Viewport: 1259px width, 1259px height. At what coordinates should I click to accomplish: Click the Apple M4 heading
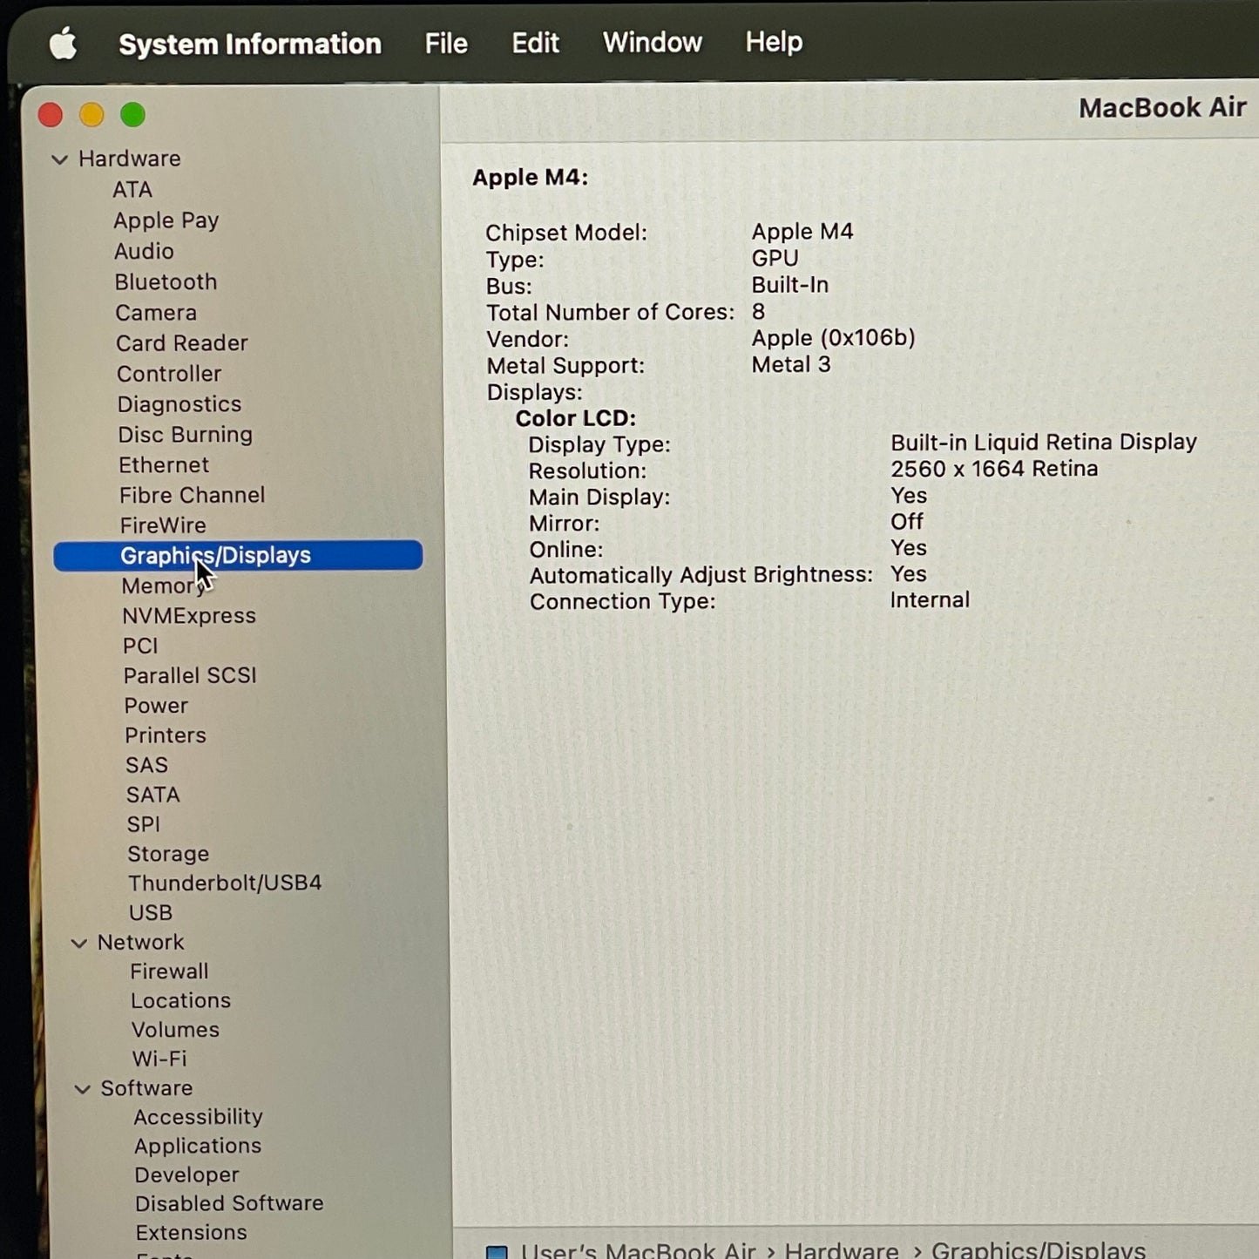531,178
